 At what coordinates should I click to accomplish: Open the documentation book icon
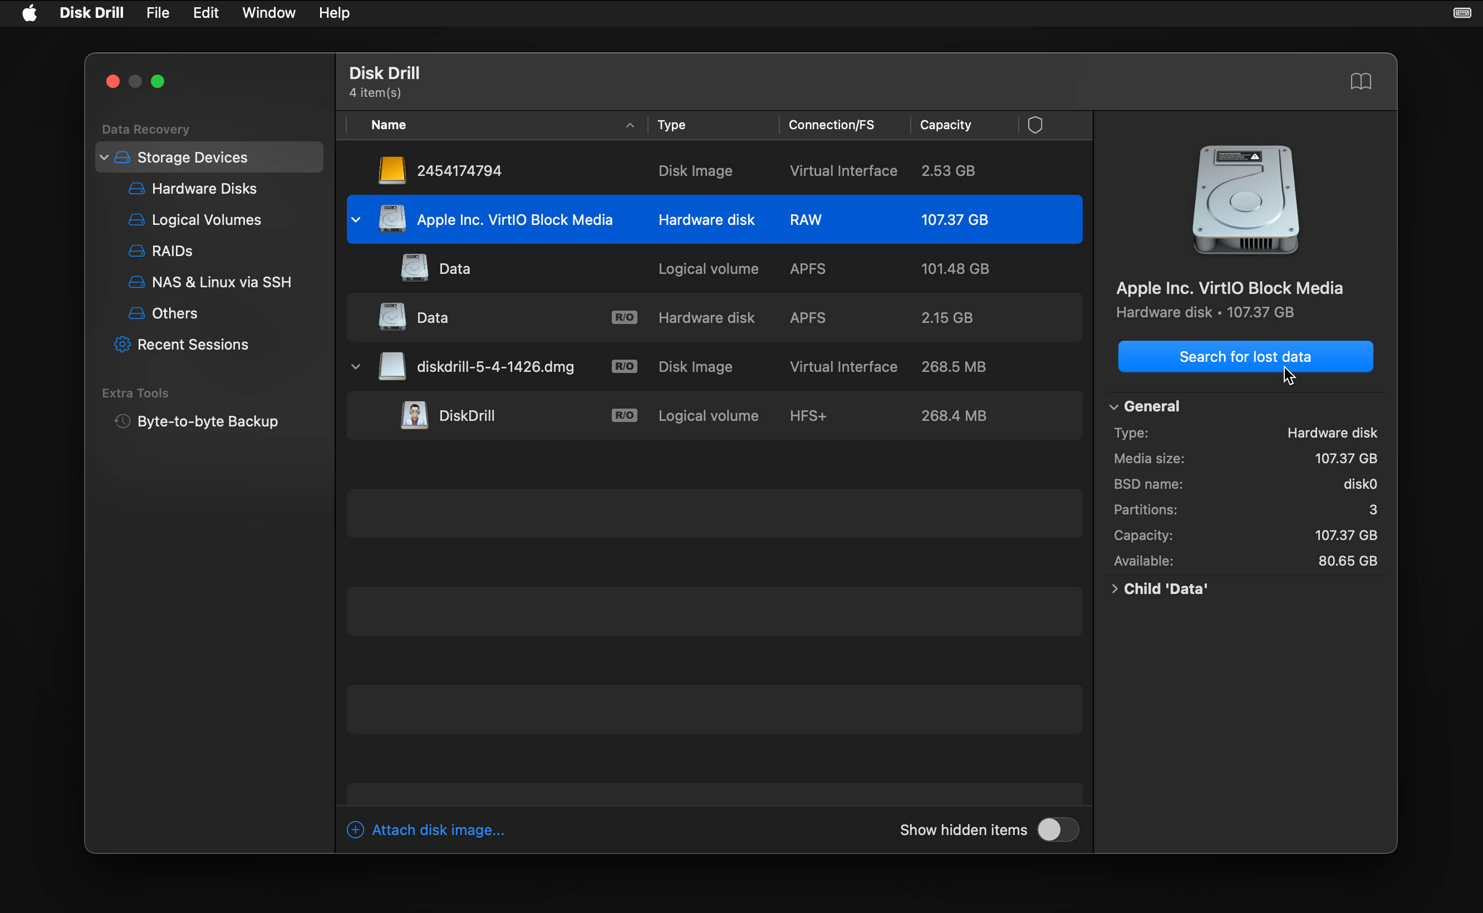point(1361,81)
